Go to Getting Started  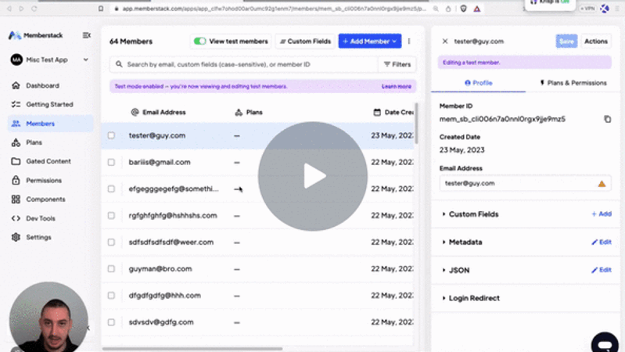49,105
